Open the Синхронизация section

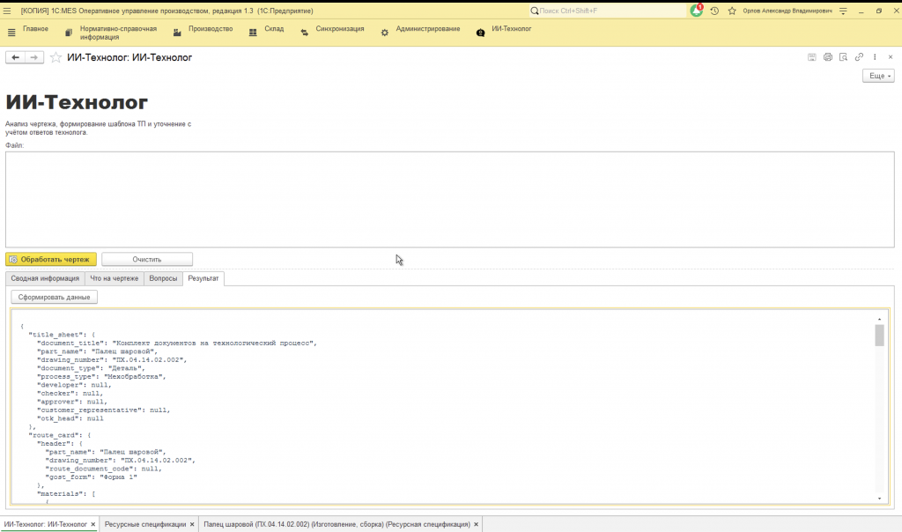[x=339, y=29]
